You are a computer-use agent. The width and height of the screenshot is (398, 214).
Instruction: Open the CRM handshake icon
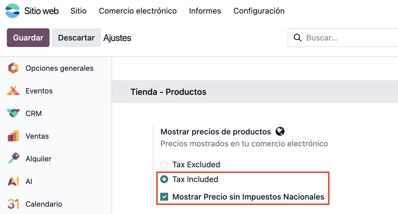pos(13,114)
